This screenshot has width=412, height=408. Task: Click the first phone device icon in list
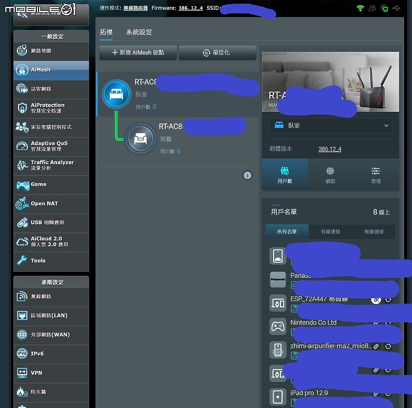(278, 255)
